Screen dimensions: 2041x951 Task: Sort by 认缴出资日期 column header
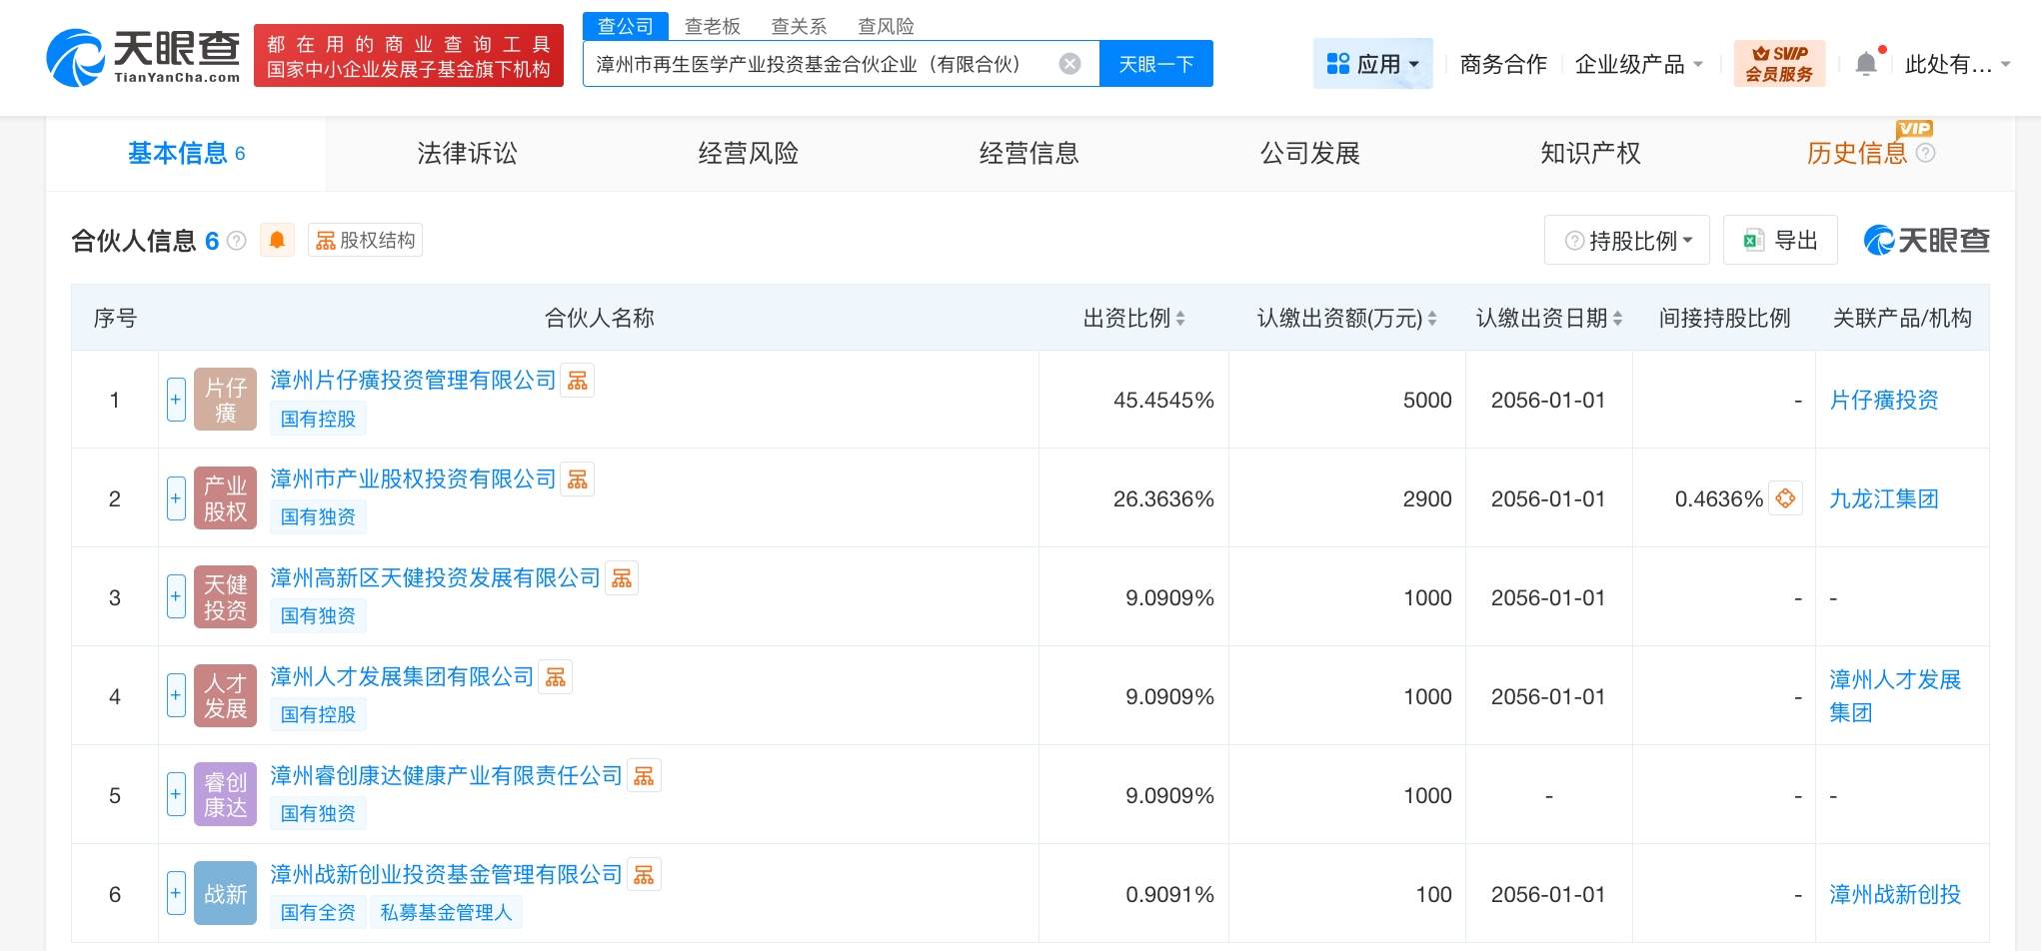click(x=1548, y=319)
